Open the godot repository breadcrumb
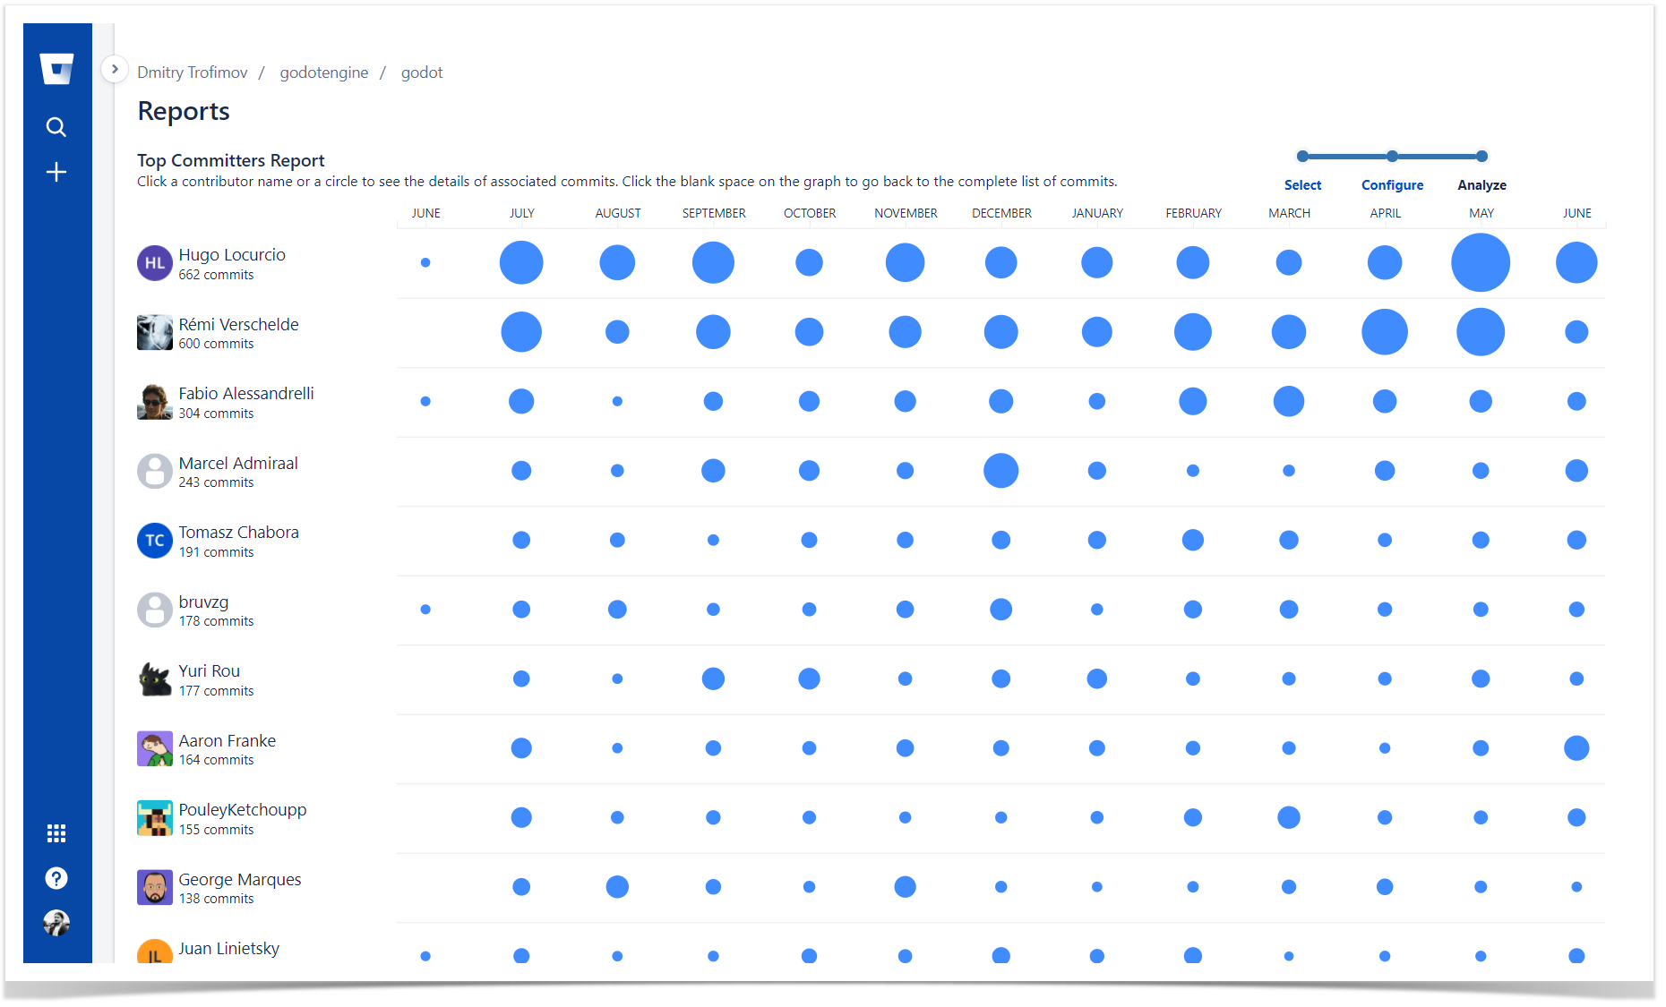Viewport: 1666px width, 1007px height. pos(422,73)
